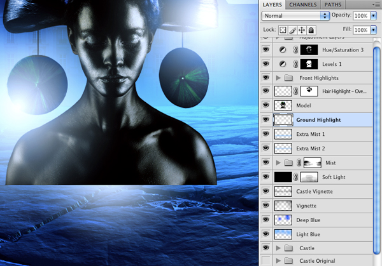The height and width of the screenshot is (266, 382).
Task: Click the Fill percentage field
Action: click(361, 30)
